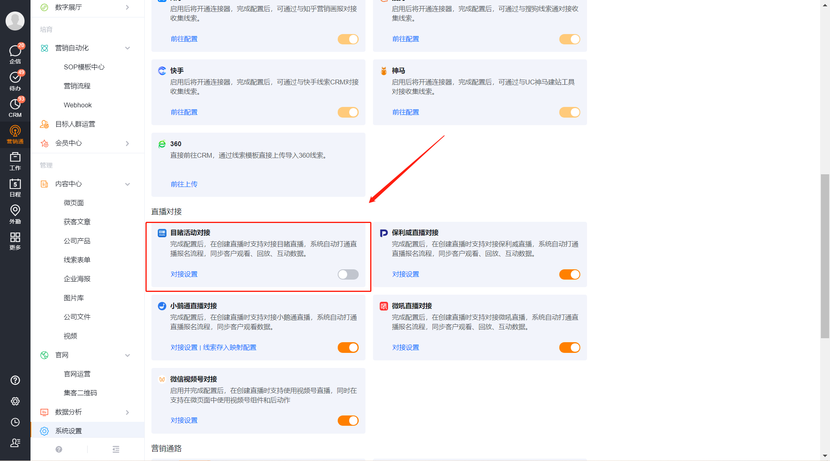Click the 微信视频号对接 icon

(x=162, y=379)
